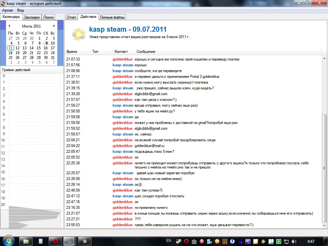Open the Архив menu

[8, 10]
